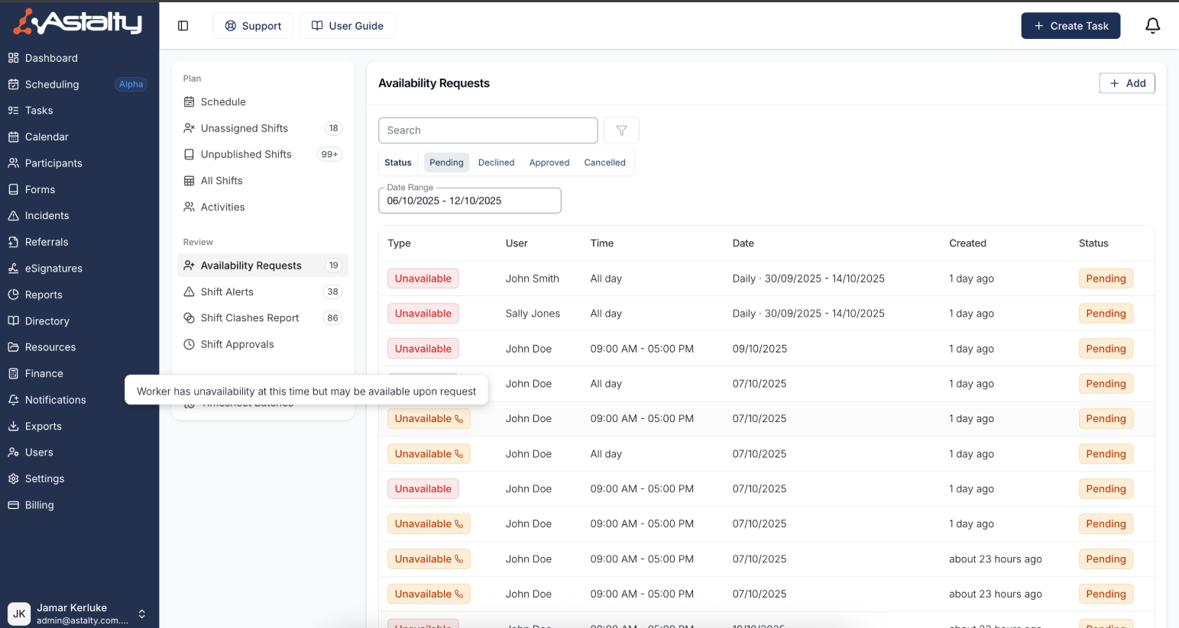Click the notification bell icon
The width and height of the screenshot is (1179, 628).
pyautogui.click(x=1152, y=26)
